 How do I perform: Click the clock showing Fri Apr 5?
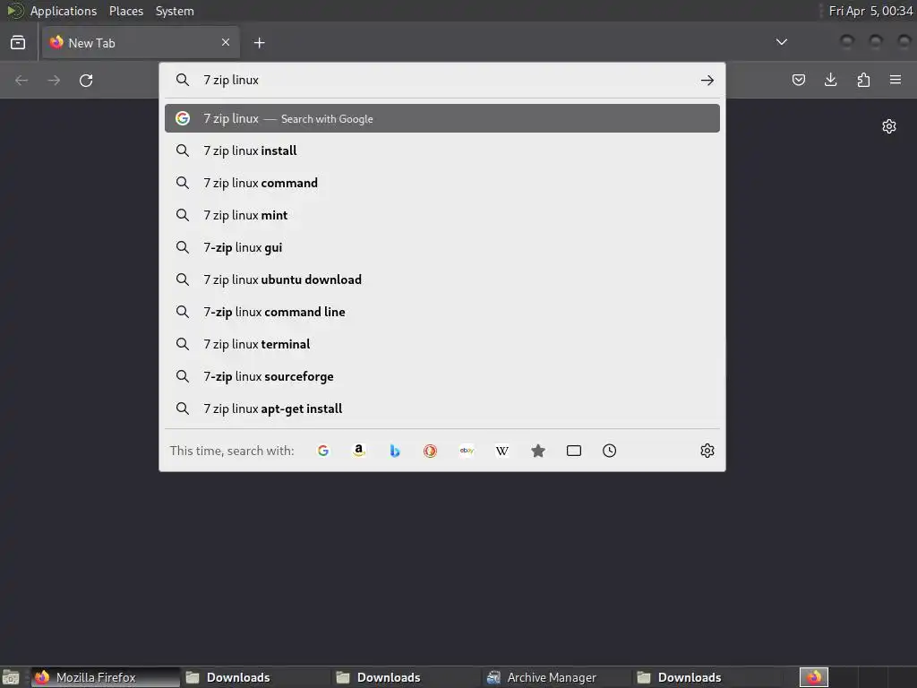[x=870, y=11]
